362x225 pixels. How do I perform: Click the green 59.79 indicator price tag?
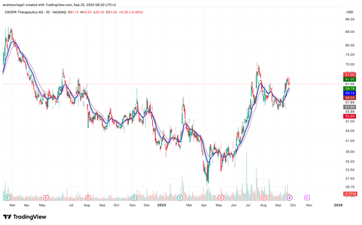[349, 88]
